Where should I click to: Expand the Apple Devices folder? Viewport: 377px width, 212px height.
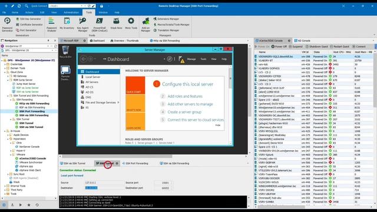(x=8, y=135)
